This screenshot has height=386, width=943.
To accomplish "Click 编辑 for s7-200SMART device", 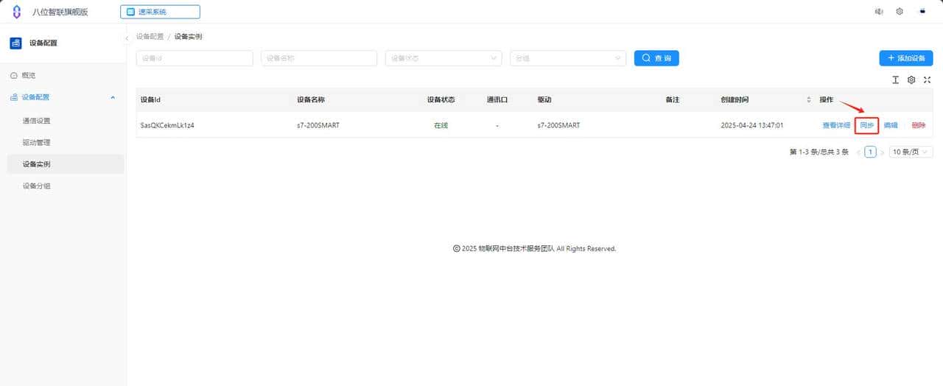I will (x=891, y=125).
